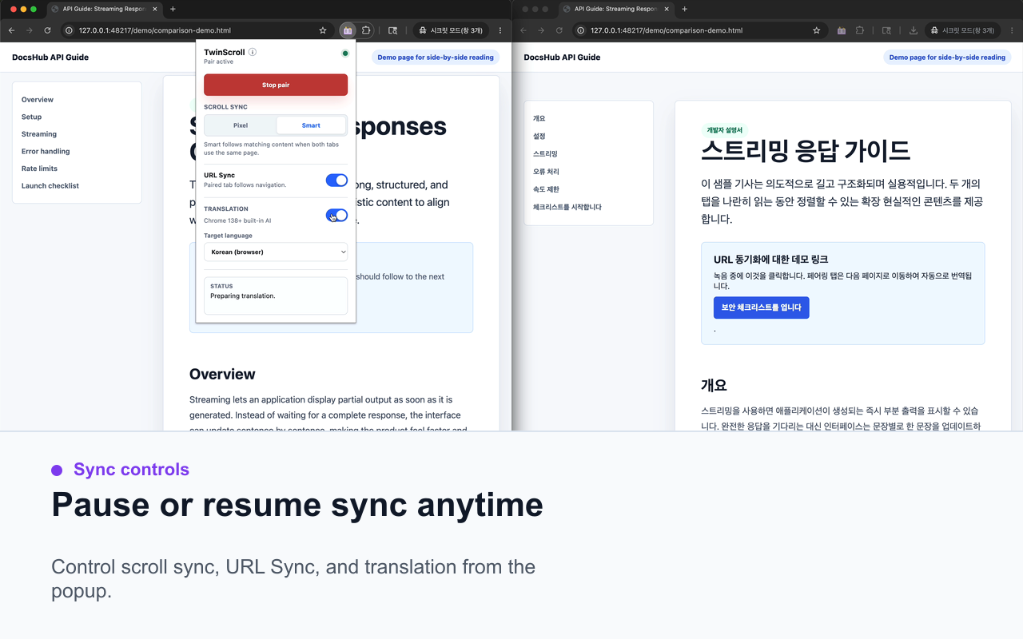Open the Overview link in left sidebar
Viewport: 1023px width, 639px height.
[38, 100]
